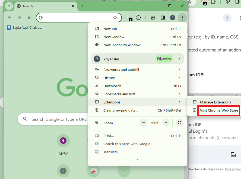Click the lightning extension icon in toolbar
241x179 pixels.
tap(153, 18)
